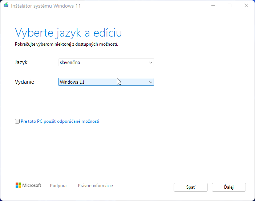
Task: Open the Jazyk dropdown showing slovenčina
Action: click(x=106, y=62)
